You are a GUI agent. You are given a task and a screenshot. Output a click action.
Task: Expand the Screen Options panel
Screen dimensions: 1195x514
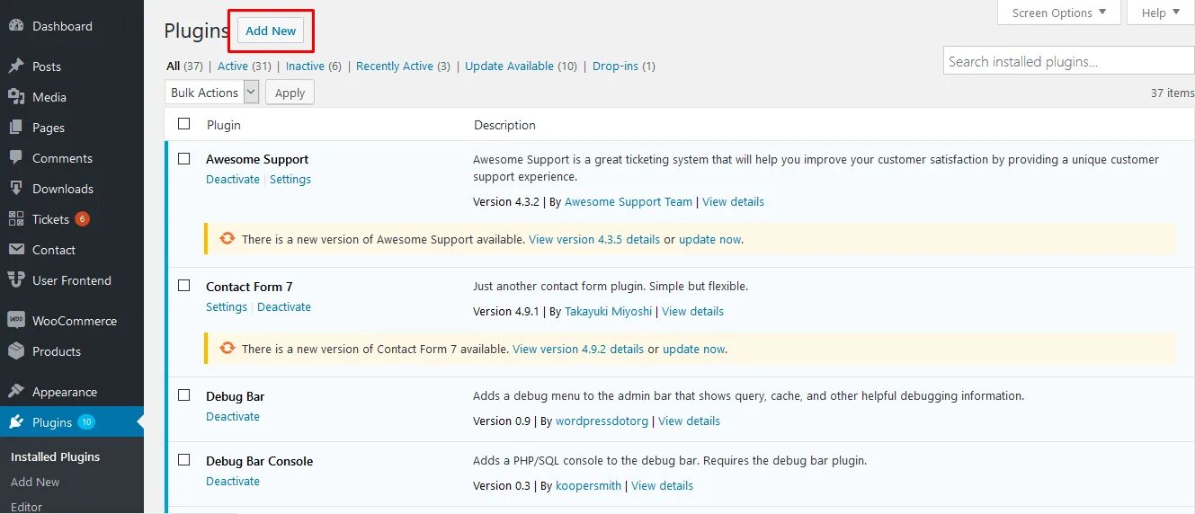tap(1058, 13)
